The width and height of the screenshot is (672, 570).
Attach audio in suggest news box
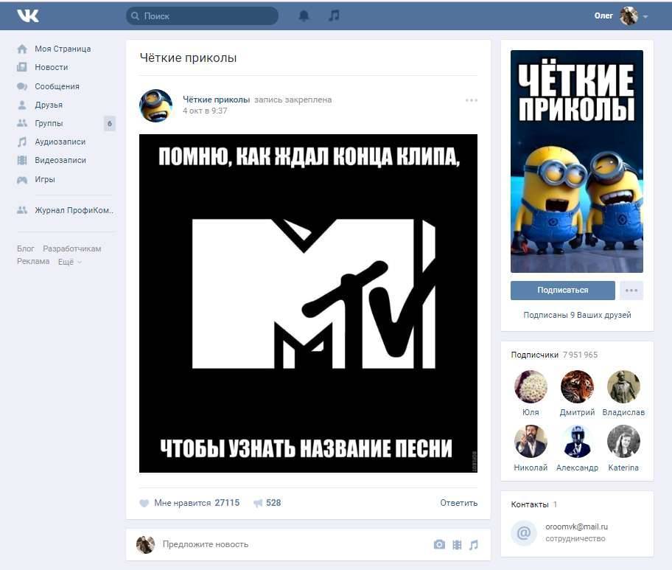[474, 545]
